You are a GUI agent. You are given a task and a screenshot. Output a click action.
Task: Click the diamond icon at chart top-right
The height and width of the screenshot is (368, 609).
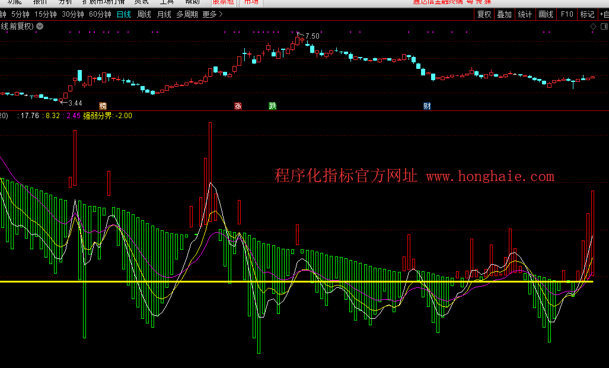point(593,27)
